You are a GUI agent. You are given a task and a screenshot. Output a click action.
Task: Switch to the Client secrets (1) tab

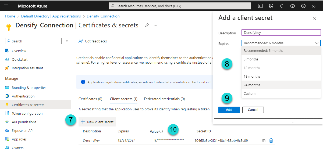[x=124, y=99]
